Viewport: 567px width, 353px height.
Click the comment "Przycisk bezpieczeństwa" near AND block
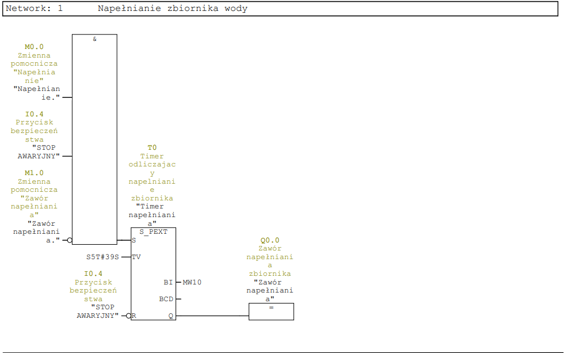coord(34,131)
